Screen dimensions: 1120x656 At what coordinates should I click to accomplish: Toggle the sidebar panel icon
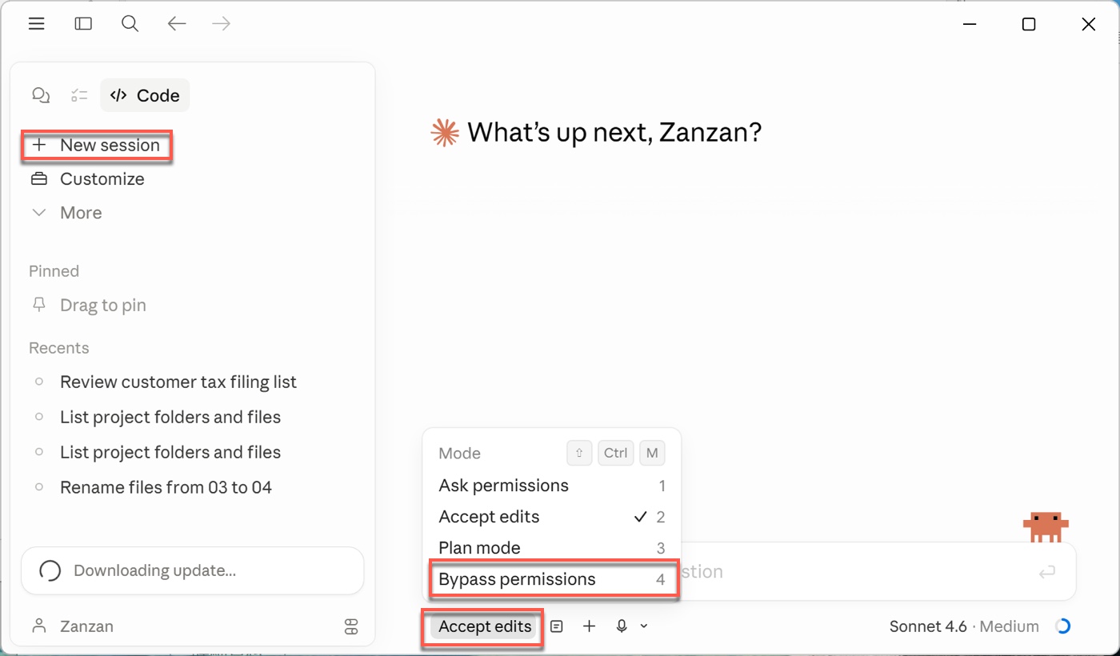pyautogui.click(x=83, y=24)
